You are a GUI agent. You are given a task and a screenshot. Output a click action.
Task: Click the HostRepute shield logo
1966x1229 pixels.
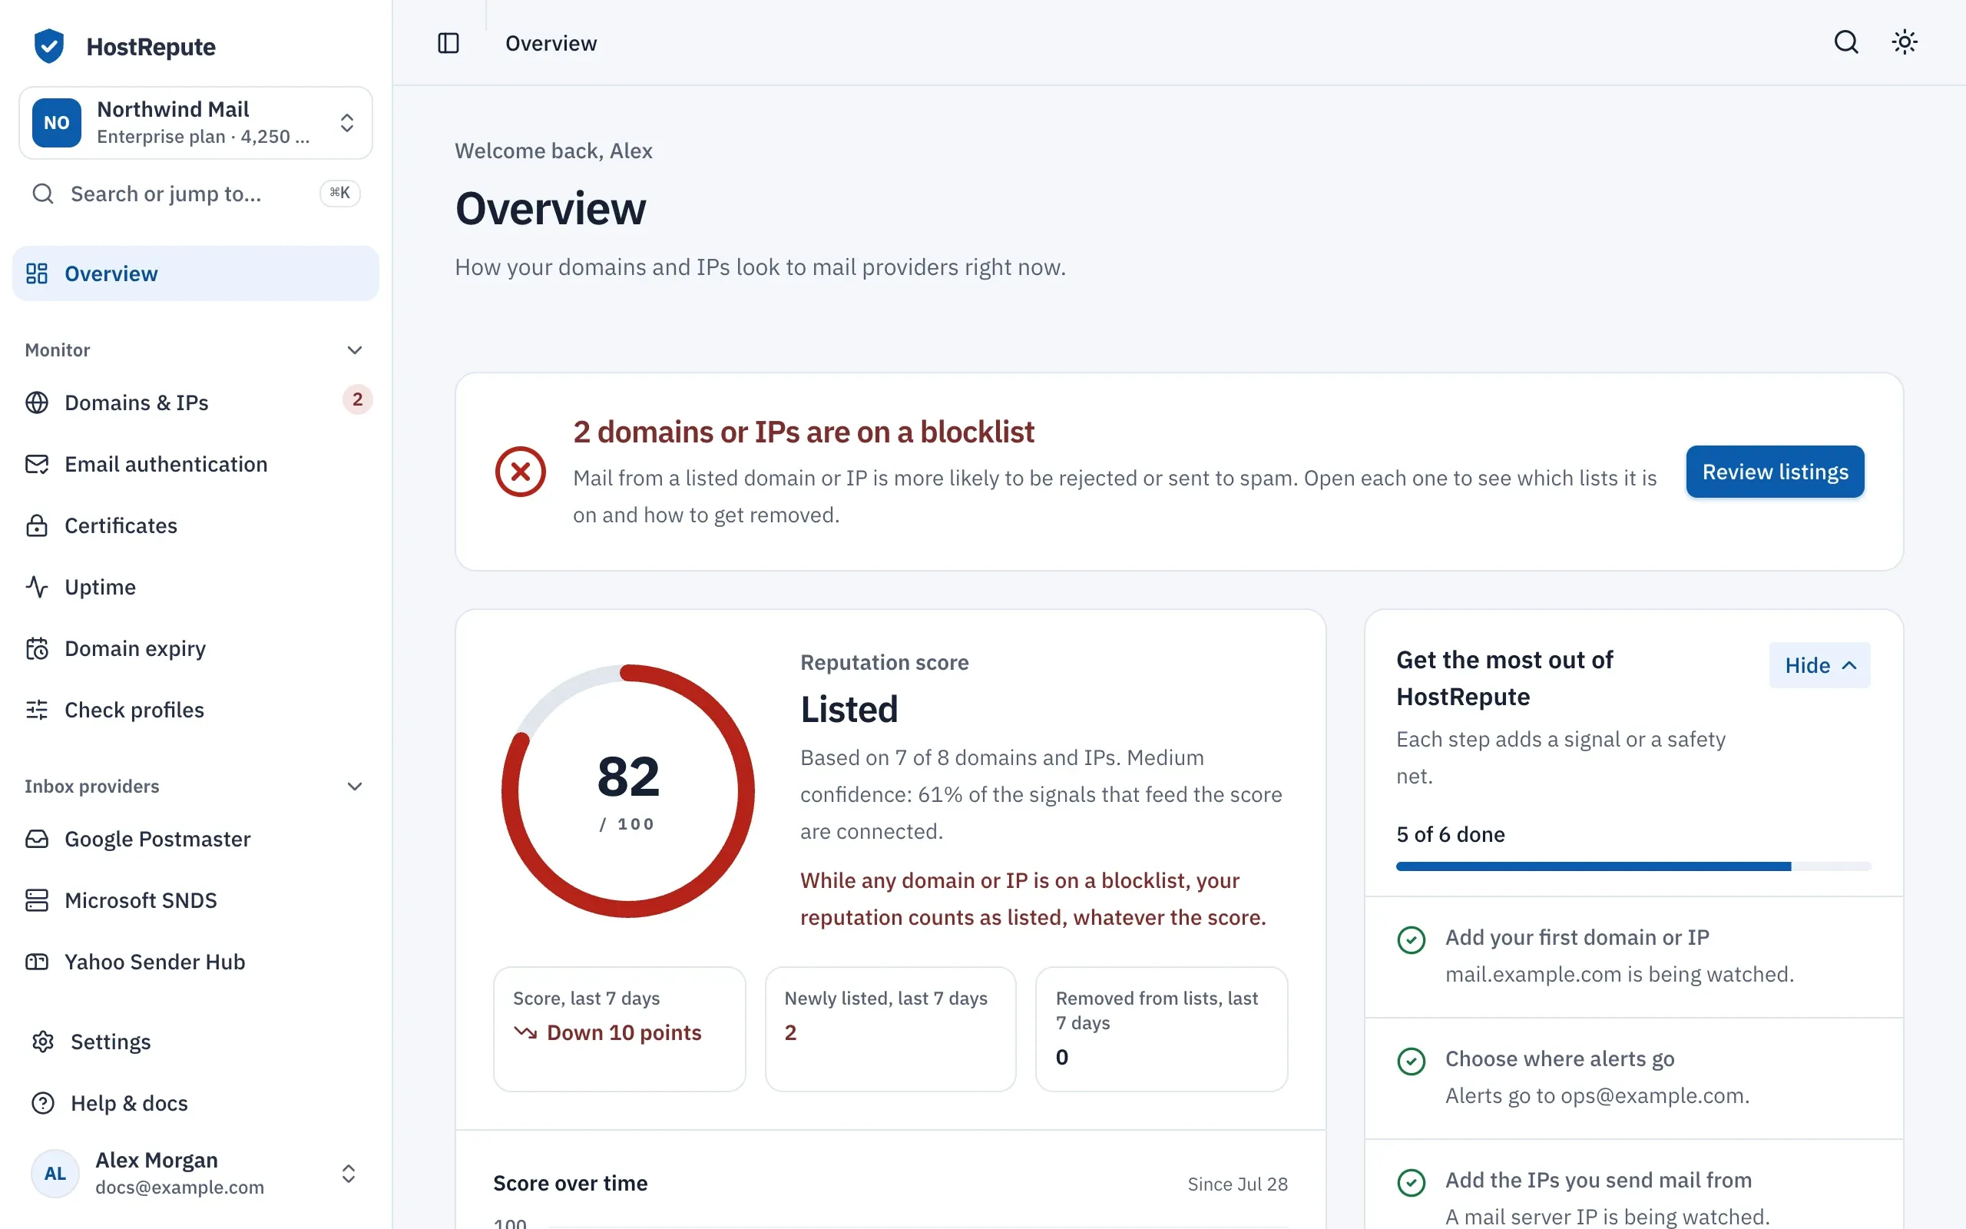point(48,46)
